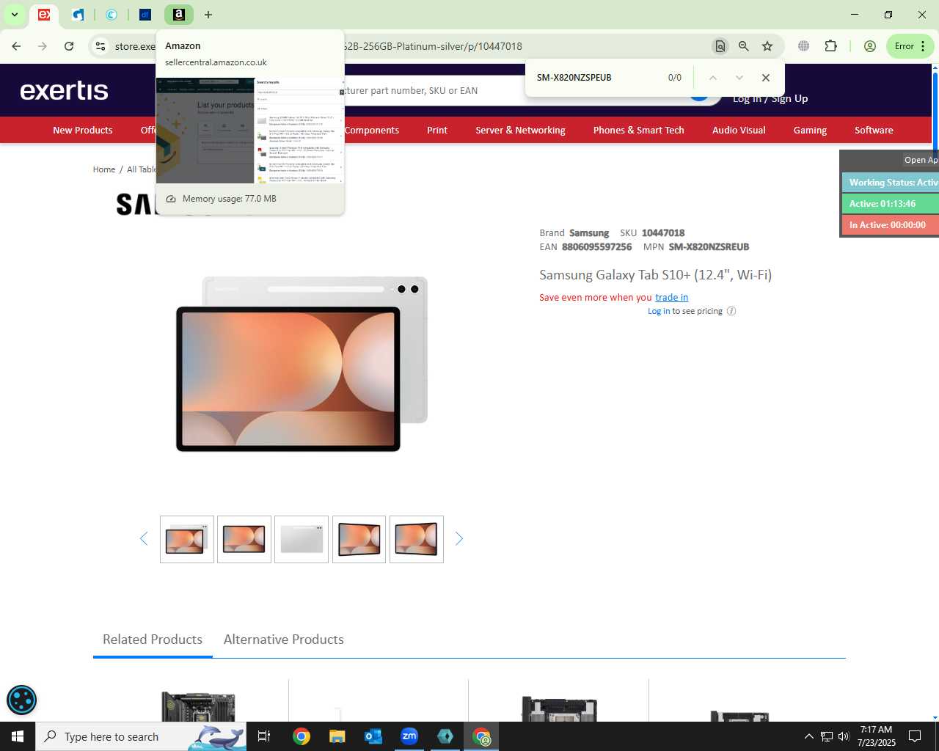
Task: Open the tab search dropdown arrow
Action: pos(14,15)
